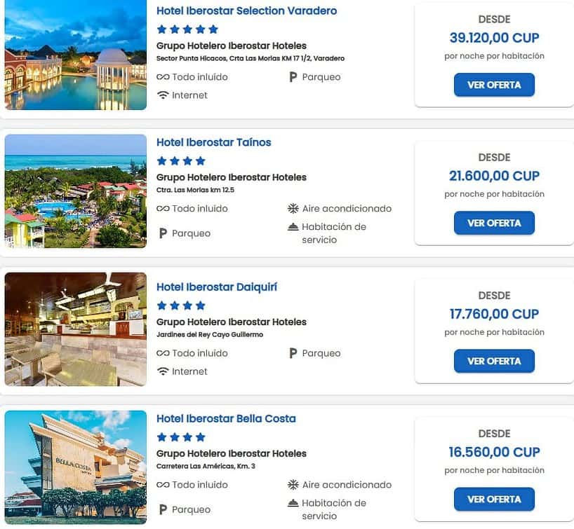Click the snowflake air conditioning icon for Bella Costa
Viewport: 574px width, 529px height.
click(x=293, y=485)
